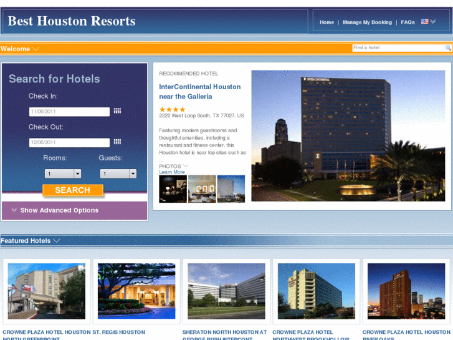Open the Sheraton North Houston hotel image
This screenshot has width=453, height=340.
227,291
